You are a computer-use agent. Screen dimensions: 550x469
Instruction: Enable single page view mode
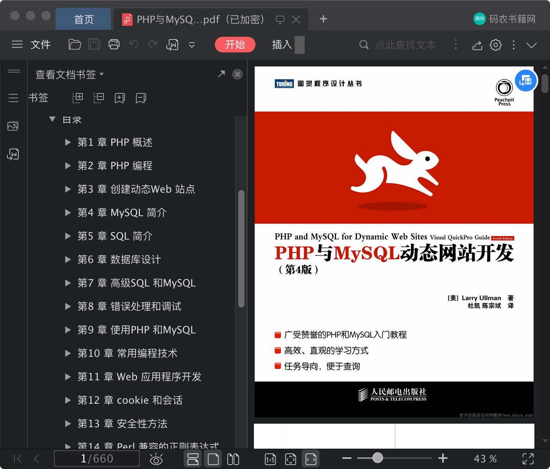(x=213, y=459)
